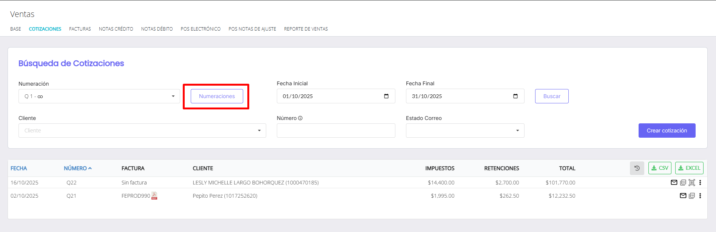
Task: Click the email icon for quotation Q22
Action: [x=674, y=183]
